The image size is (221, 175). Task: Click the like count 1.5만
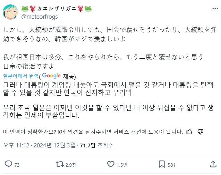[x=122, y=165]
